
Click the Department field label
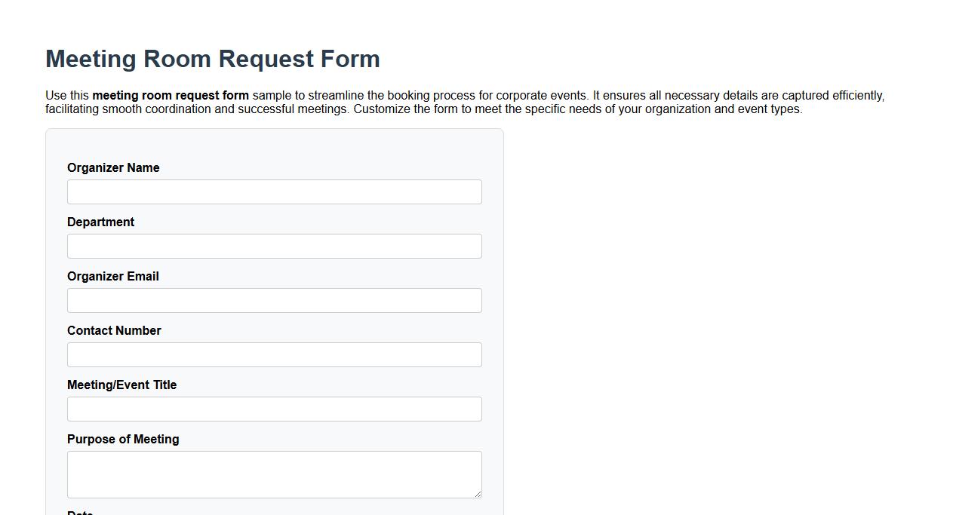[x=100, y=222]
